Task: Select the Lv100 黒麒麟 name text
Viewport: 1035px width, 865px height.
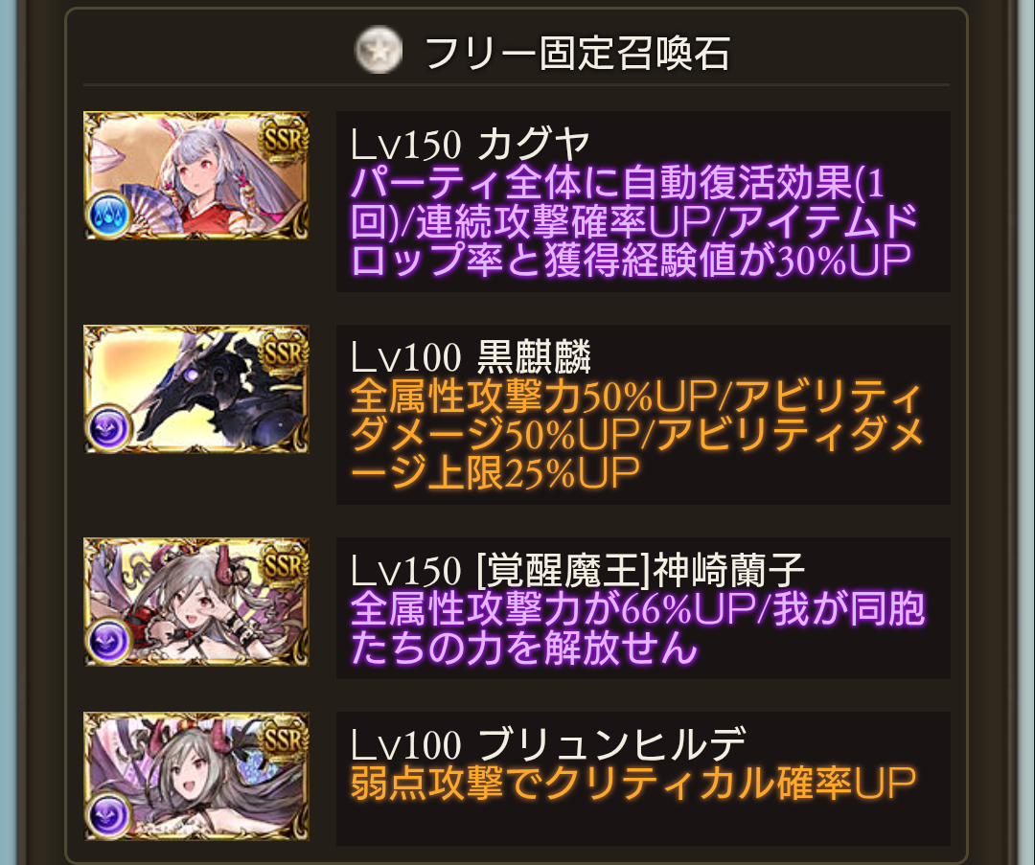Action: click(470, 357)
